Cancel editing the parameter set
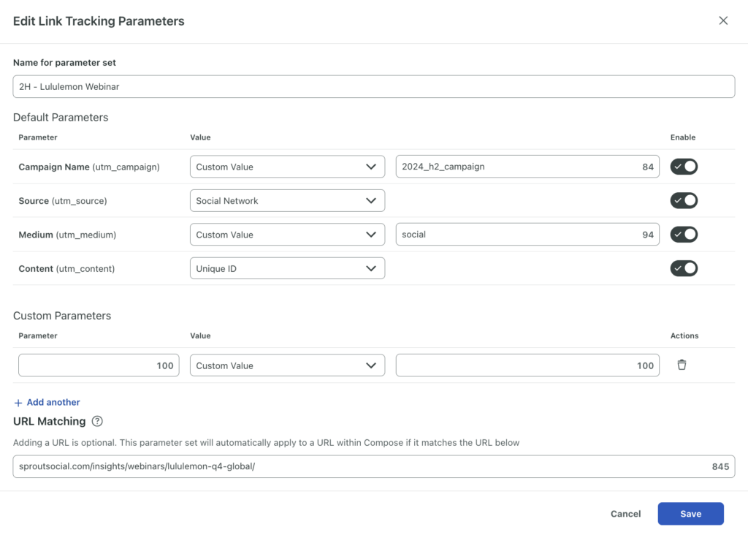The image size is (748, 535). pyautogui.click(x=625, y=513)
